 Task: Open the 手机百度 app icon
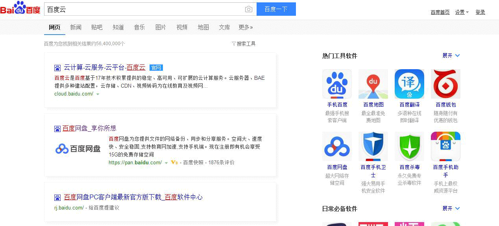[x=337, y=84]
